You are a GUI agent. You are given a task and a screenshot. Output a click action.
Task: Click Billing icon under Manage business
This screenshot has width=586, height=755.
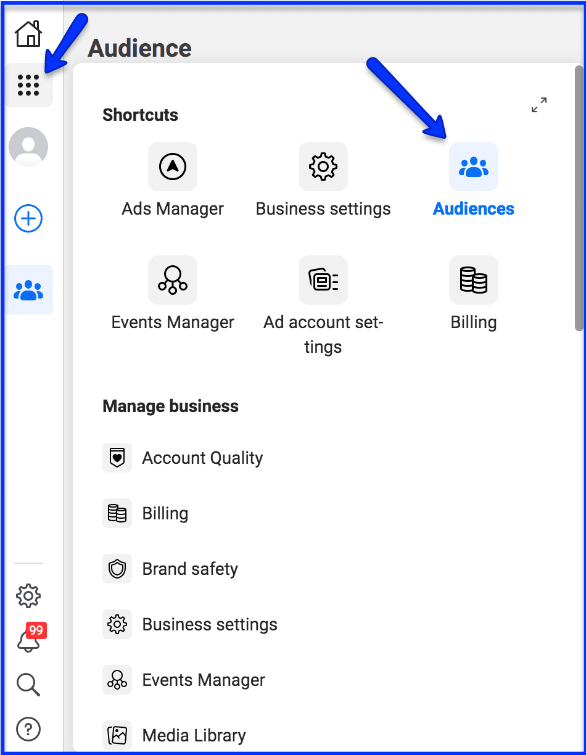click(x=117, y=513)
